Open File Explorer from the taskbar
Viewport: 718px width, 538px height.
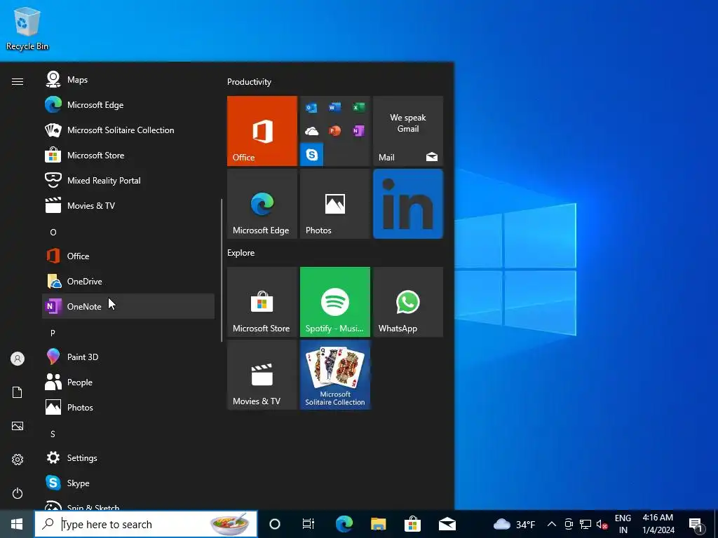pyautogui.click(x=378, y=524)
